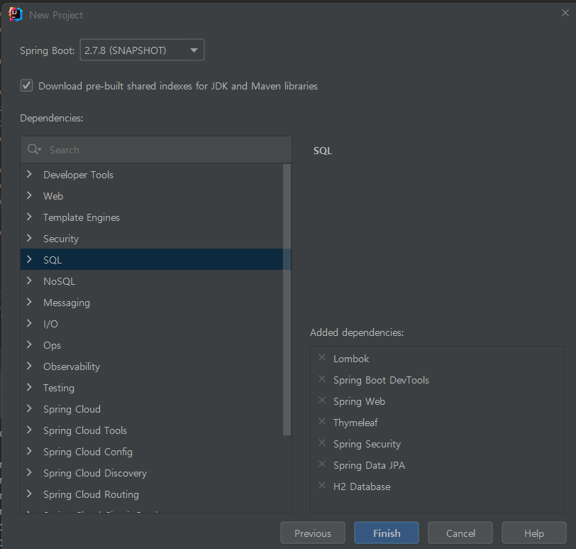The height and width of the screenshot is (549, 576).
Task: Expand the Web category
Action: coord(29,195)
